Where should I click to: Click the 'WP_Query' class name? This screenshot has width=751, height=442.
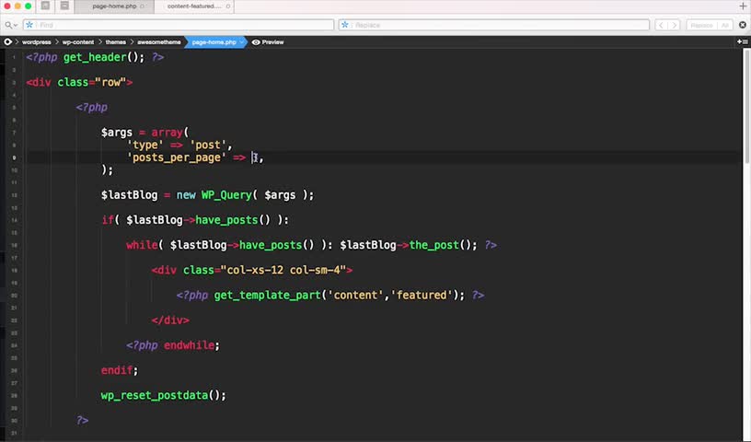[226, 195]
